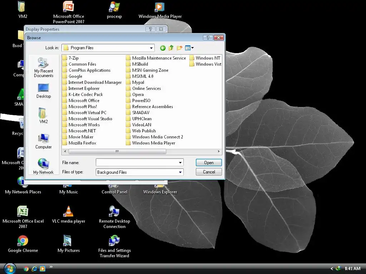Select the Internet Download Manager folder
The height and width of the screenshot is (274, 366).
92,82
